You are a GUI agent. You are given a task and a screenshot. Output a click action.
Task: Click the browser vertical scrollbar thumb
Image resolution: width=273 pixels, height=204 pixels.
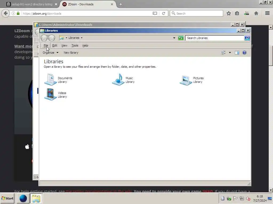pyautogui.click(x=271, y=56)
